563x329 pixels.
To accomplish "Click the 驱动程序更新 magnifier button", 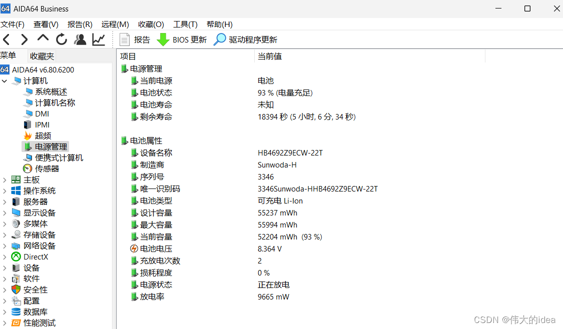I will tap(245, 39).
